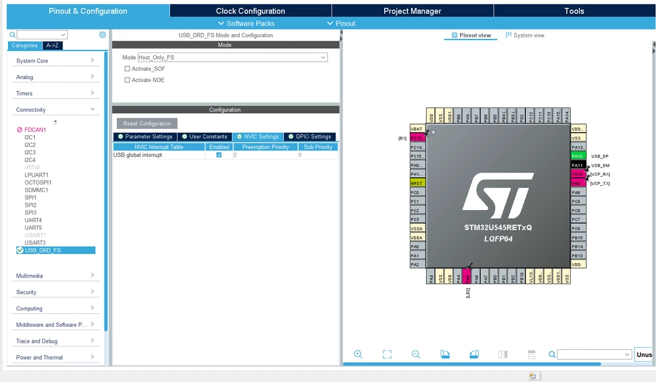Click Preemption Priority value for USB interrupt
This screenshot has height=382, width=656.
pyautogui.click(x=265, y=155)
